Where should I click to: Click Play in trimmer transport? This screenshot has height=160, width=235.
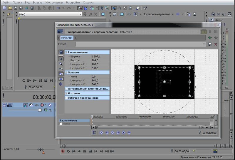coord(35,80)
